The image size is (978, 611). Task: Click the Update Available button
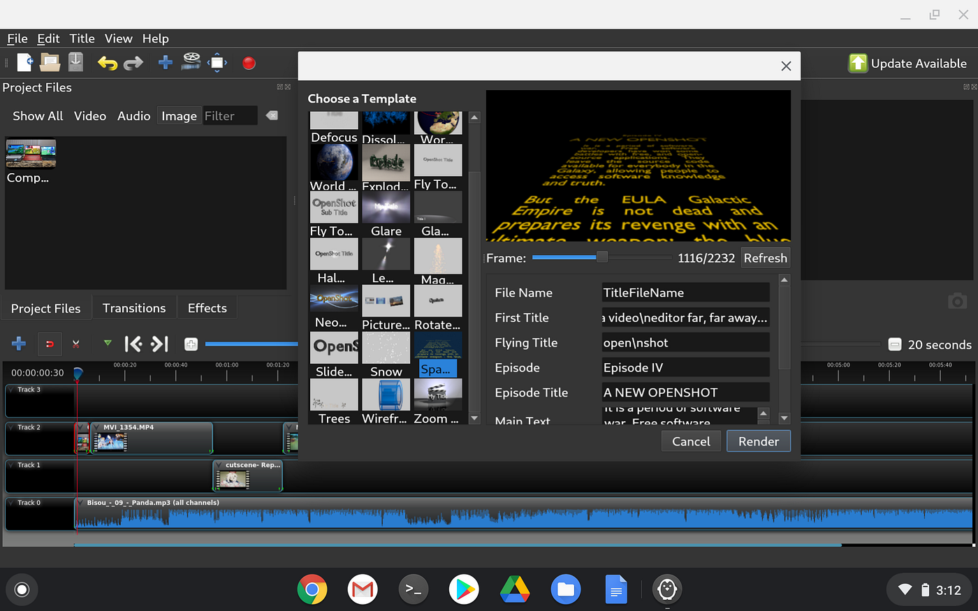point(908,64)
